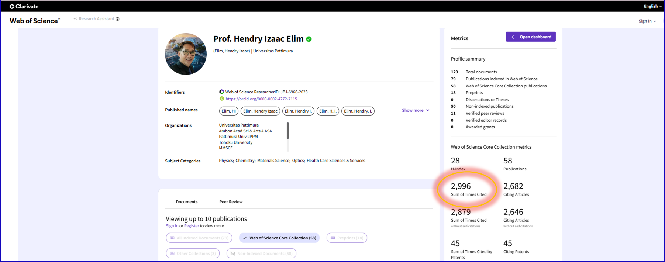The image size is (665, 262).
Task: Click the Clarivate logo icon
Action: [x=12, y=6]
